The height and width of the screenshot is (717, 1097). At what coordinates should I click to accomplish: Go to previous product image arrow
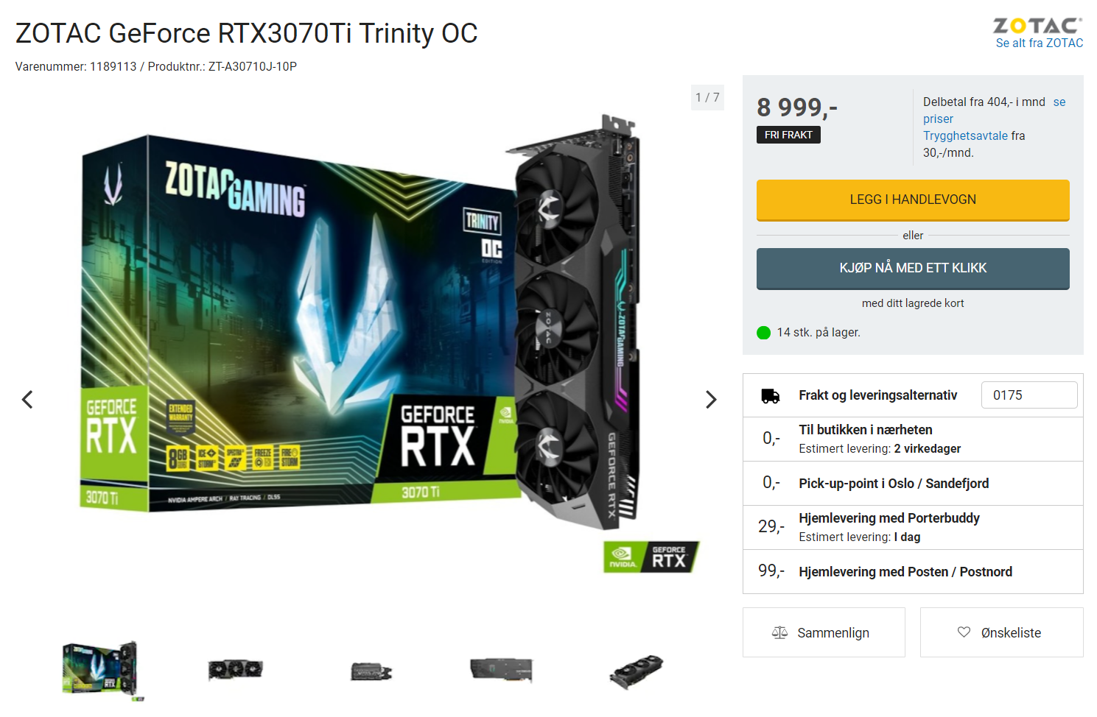point(27,399)
